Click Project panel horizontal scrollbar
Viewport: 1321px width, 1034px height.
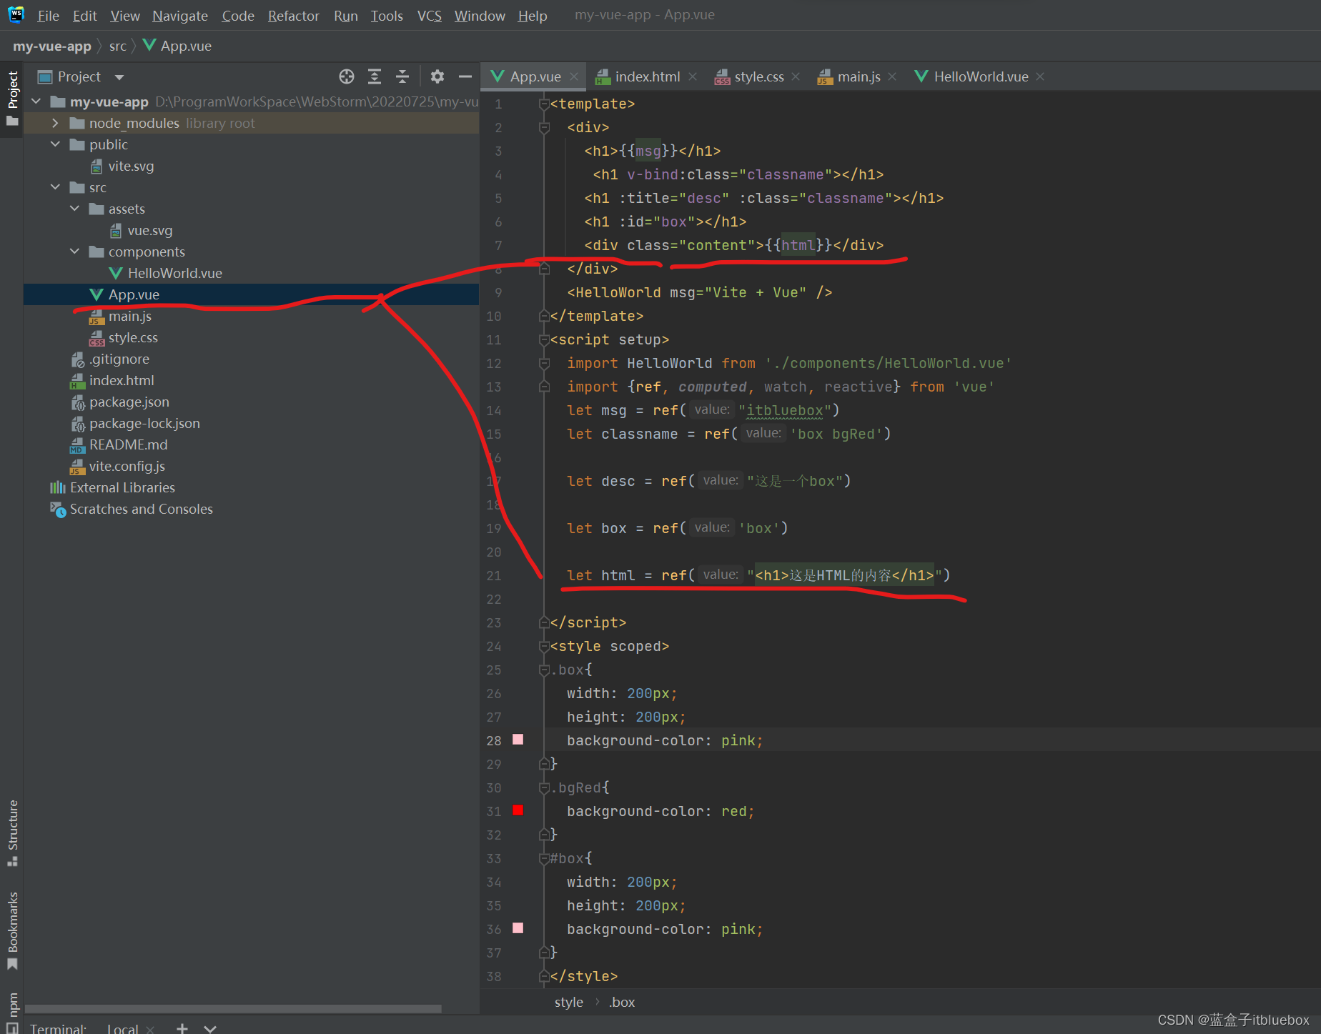click(233, 1009)
